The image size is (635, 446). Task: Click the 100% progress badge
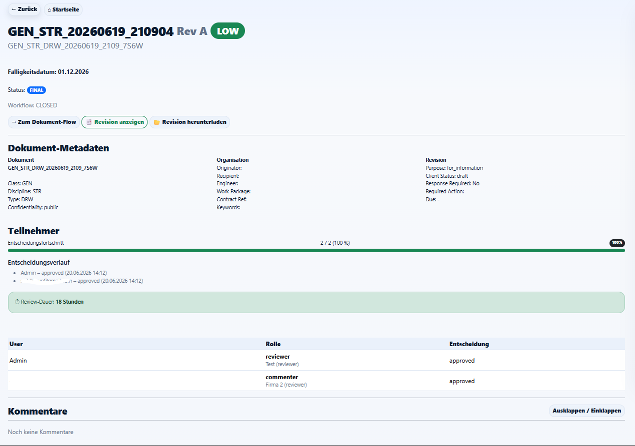tap(617, 243)
